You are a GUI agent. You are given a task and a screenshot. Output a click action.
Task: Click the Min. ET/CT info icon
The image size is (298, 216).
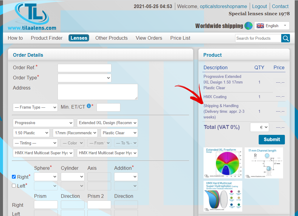[x=89, y=106]
